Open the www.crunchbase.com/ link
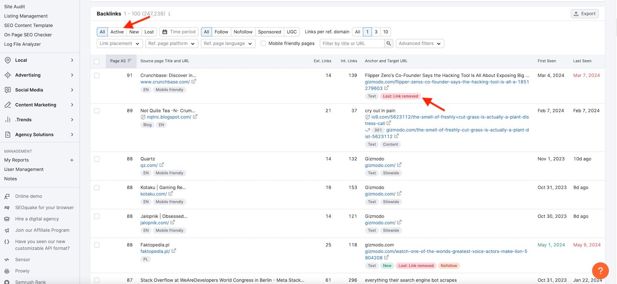This screenshot has width=617, height=284. click(x=165, y=82)
